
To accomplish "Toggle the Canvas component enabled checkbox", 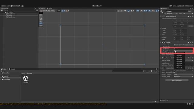I will coord(164,42).
